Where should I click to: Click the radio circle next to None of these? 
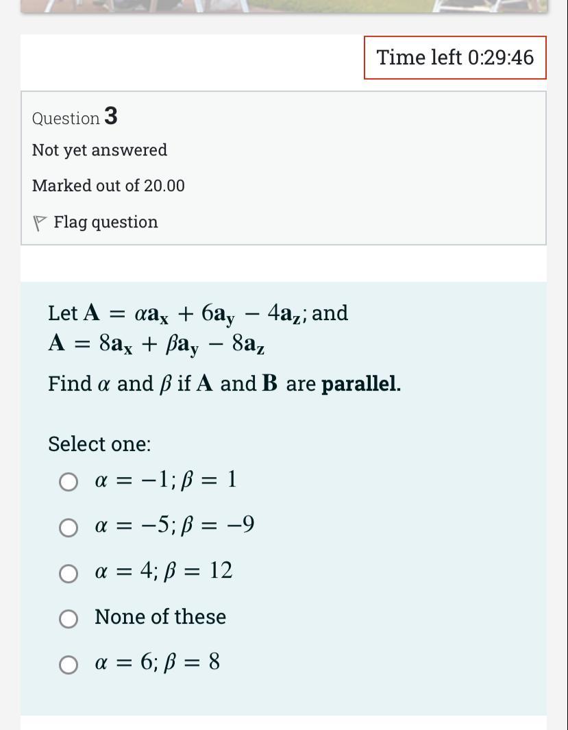pos(69,619)
